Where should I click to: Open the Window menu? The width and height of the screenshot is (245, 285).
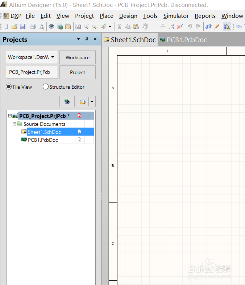pyautogui.click(x=232, y=16)
